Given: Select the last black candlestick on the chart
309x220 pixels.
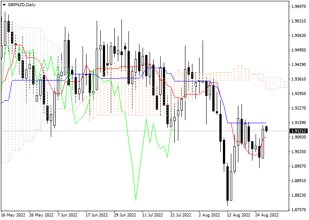Looking at the screenshot, I should [267, 128].
